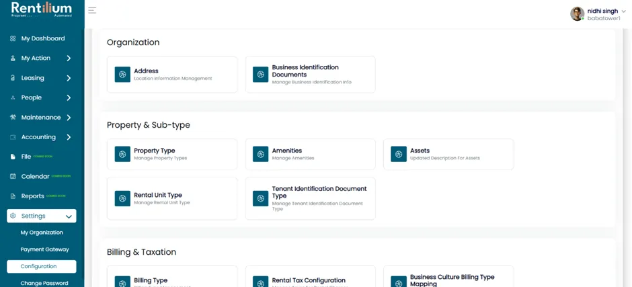The width and height of the screenshot is (632, 287).
Task: Click the Address card icon
Action: coord(122,75)
